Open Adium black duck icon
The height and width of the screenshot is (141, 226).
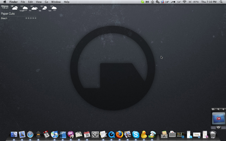[38, 135]
